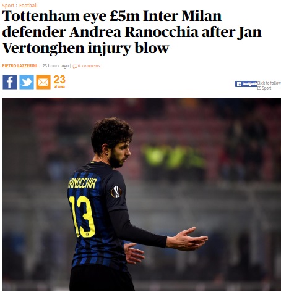The width and height of the screenshot is (281, 292).
Task: Open the Football breadcrumb link
Action: [x=28, y=6]
